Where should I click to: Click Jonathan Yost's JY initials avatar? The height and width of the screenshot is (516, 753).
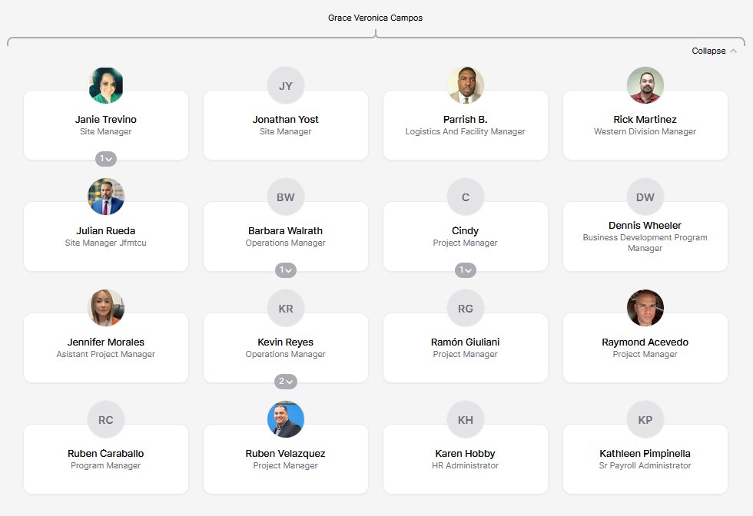[x=286, y=85]
